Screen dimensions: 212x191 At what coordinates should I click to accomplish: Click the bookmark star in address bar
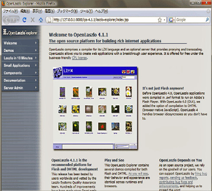click(160, 20)
